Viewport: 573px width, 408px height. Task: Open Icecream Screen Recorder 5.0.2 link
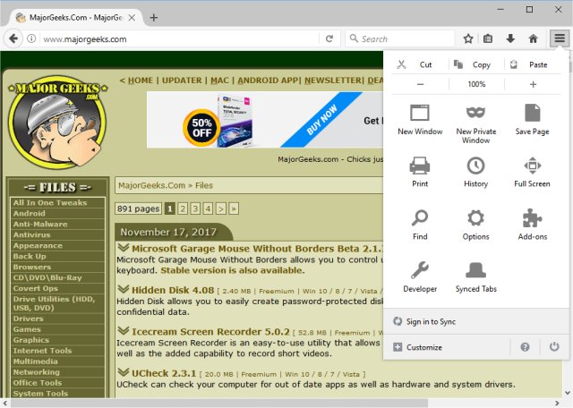click(x=210, y=332)
